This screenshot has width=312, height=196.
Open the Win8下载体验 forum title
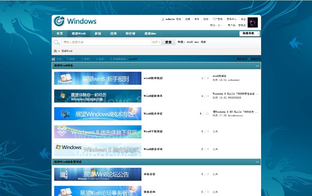pyautogui.click(x=153, y=132)
